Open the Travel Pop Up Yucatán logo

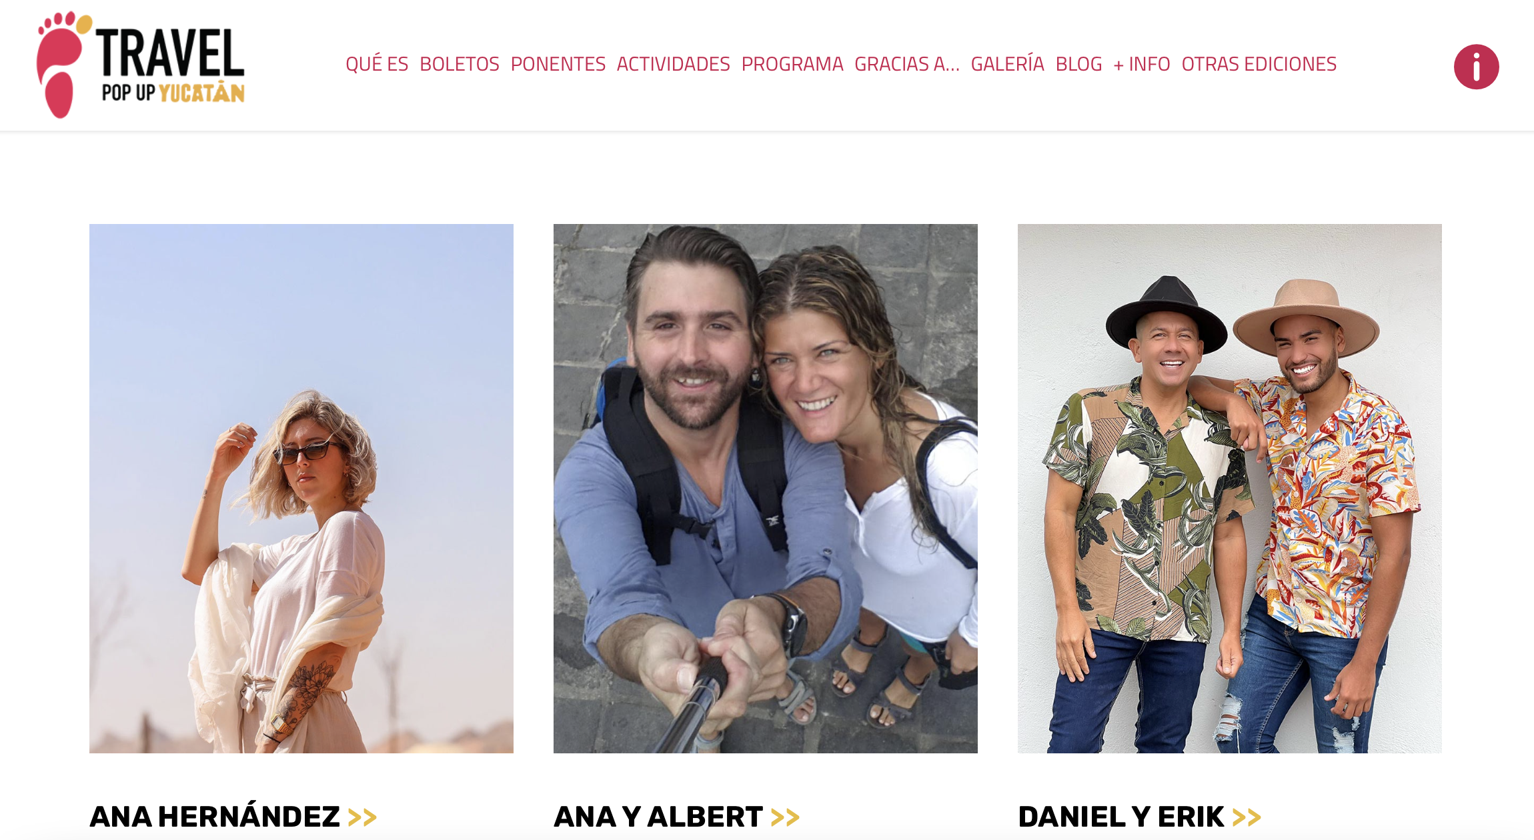141,65
